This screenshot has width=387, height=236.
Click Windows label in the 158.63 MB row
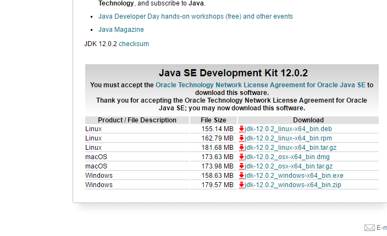(99, 176)
